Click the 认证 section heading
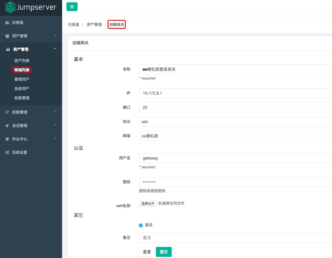Viewport: 332px width, 258px height. coord(78,148)
